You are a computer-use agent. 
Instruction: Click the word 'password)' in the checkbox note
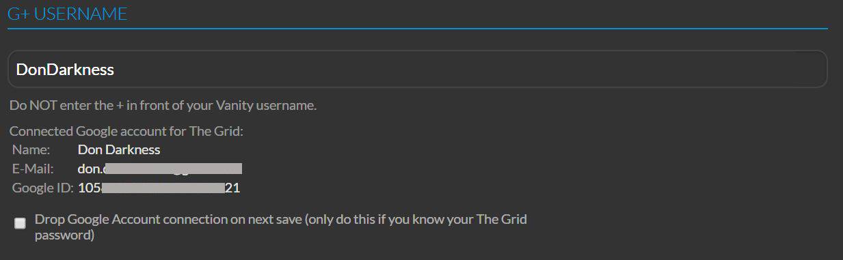pyautogui.click(x=64, y=236)
